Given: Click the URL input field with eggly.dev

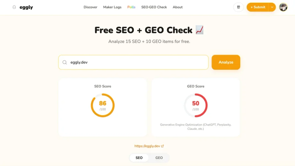Looking at the screenshot, I should (x=135, y=62).
